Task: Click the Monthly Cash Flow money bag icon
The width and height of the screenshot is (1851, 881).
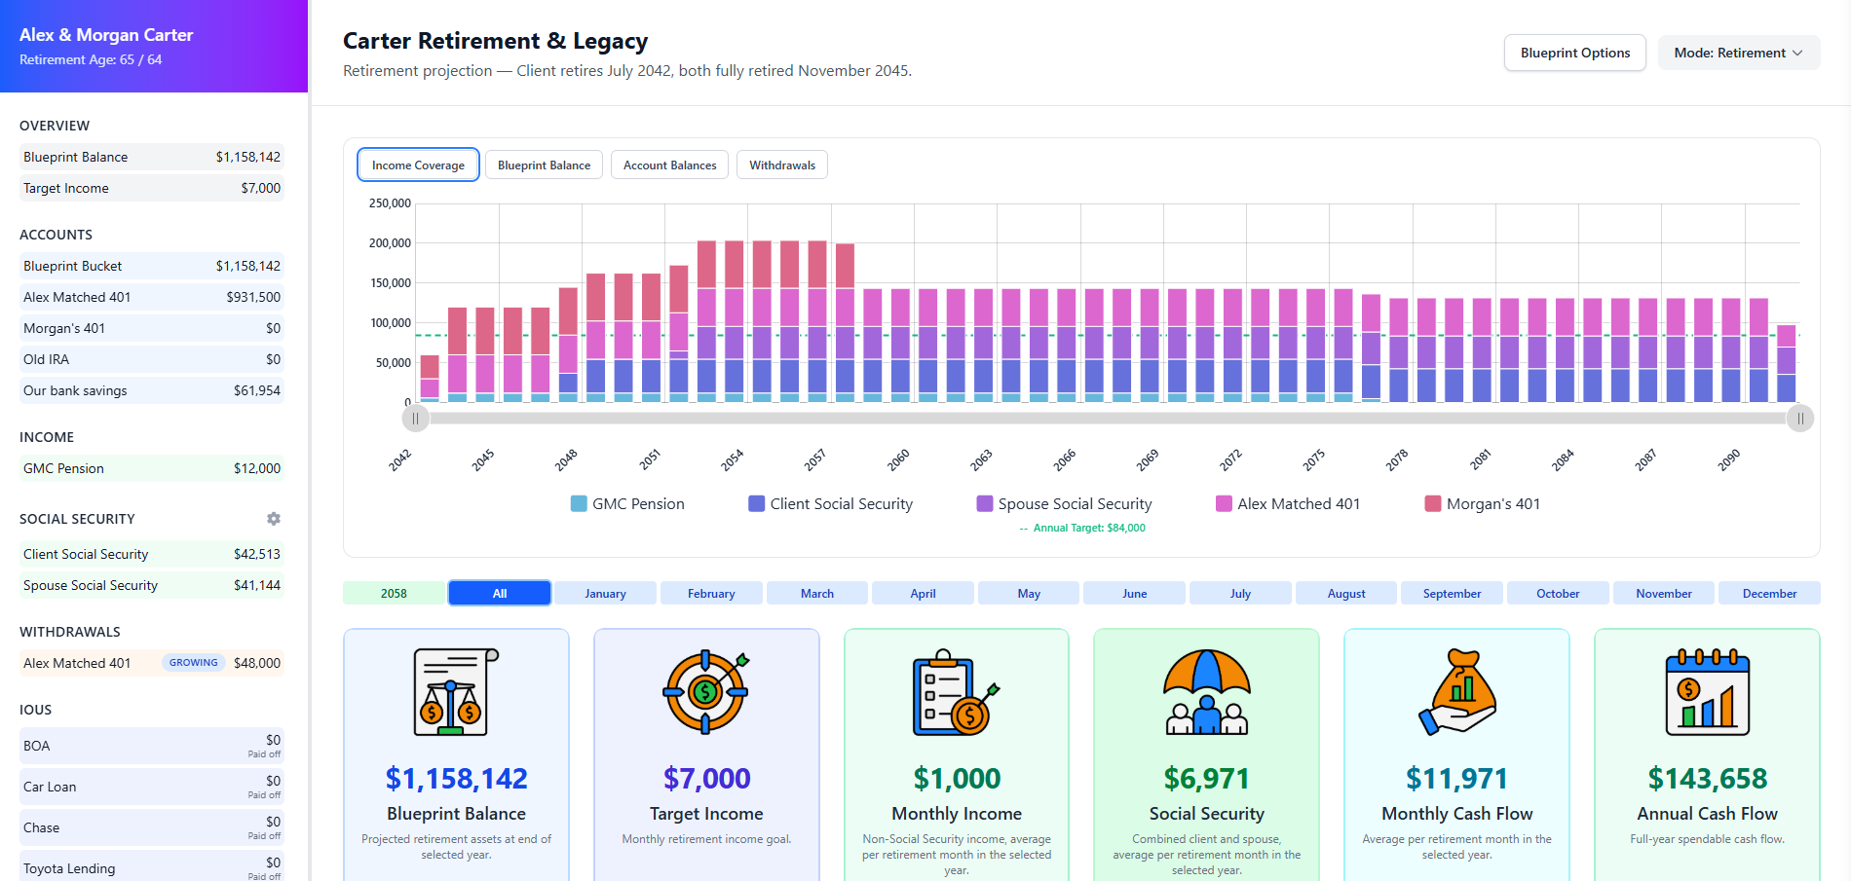Action: coord(1456,691)
